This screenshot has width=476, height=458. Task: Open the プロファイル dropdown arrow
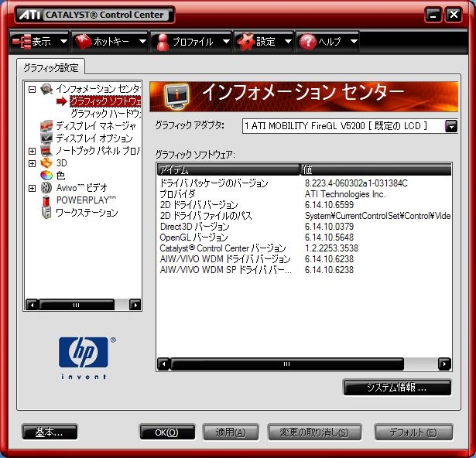pos(226,41)
